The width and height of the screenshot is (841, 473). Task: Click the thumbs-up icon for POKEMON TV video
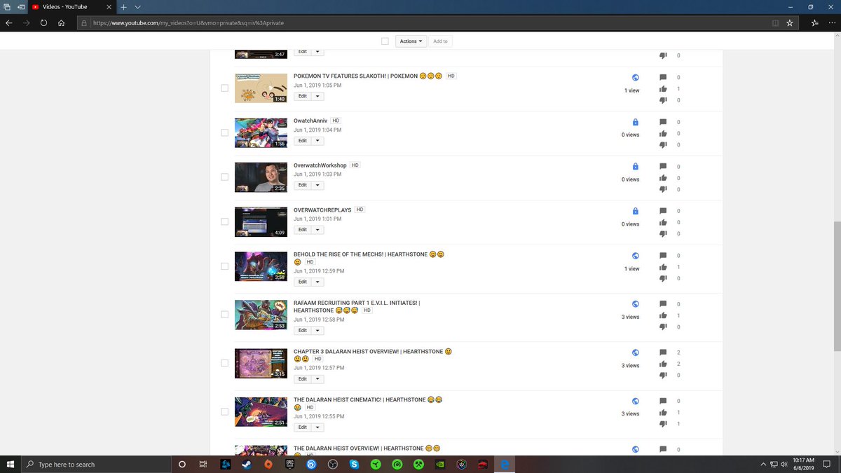pyautogui.click(x=663, y=89)
